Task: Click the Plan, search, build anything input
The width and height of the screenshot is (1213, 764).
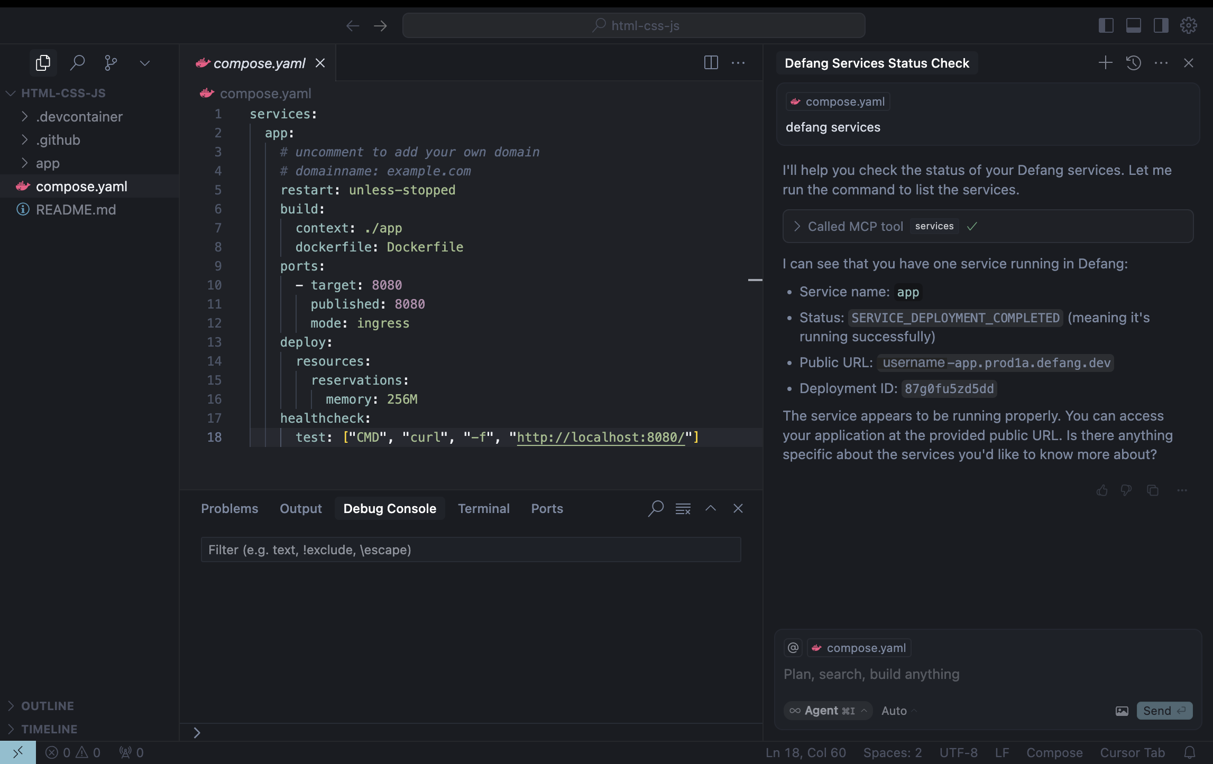Action: pos(987,674)
